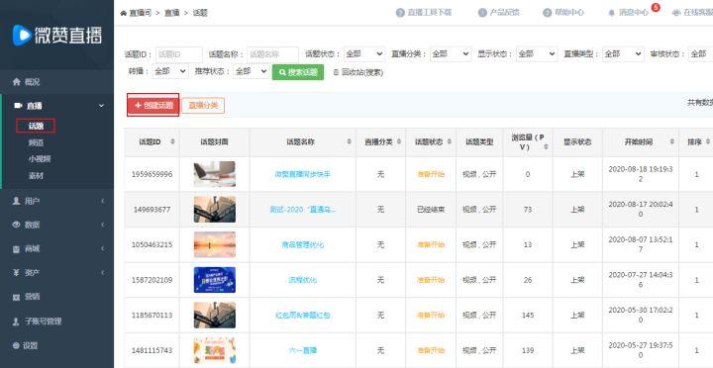
Task: Sort 排序 column using its arrows
Action: [707, 141]
